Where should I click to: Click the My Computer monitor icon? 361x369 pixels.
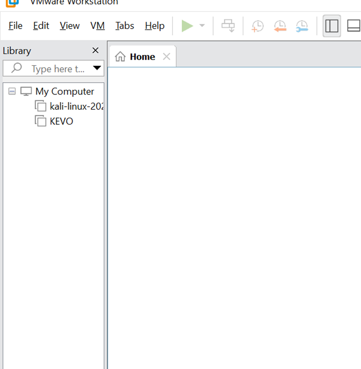coord(26,91)
